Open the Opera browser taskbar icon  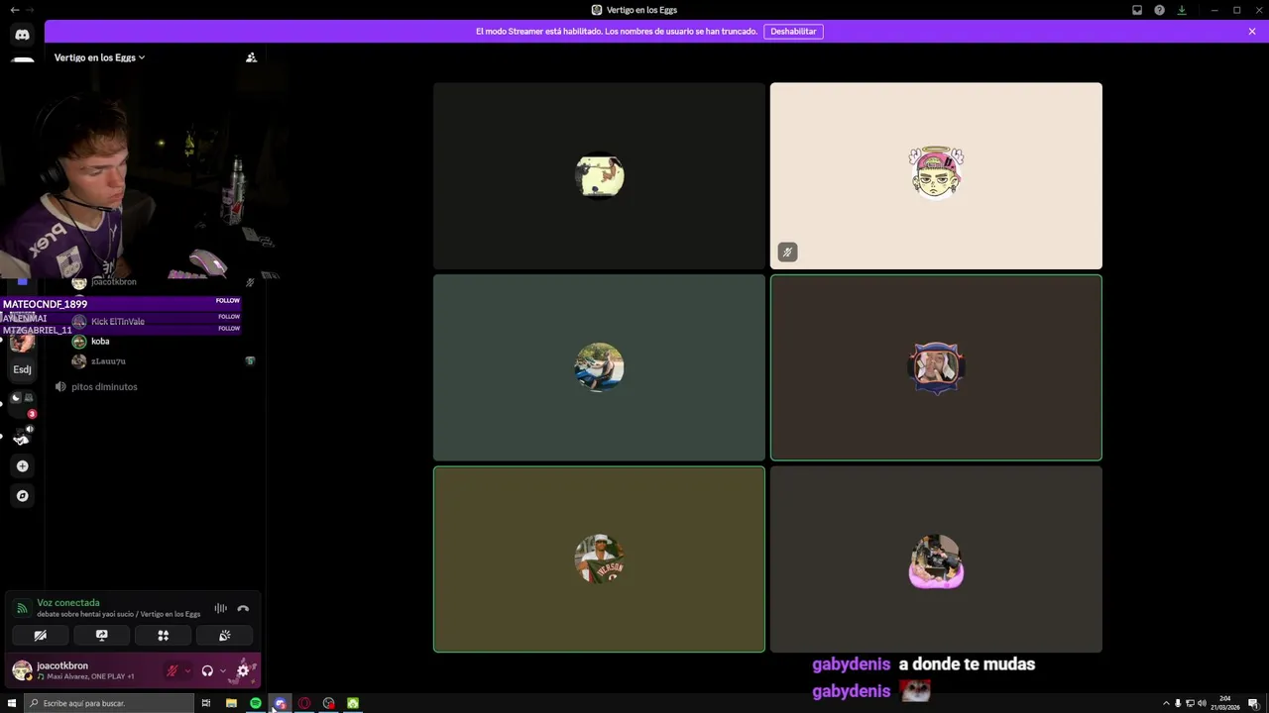304,703
